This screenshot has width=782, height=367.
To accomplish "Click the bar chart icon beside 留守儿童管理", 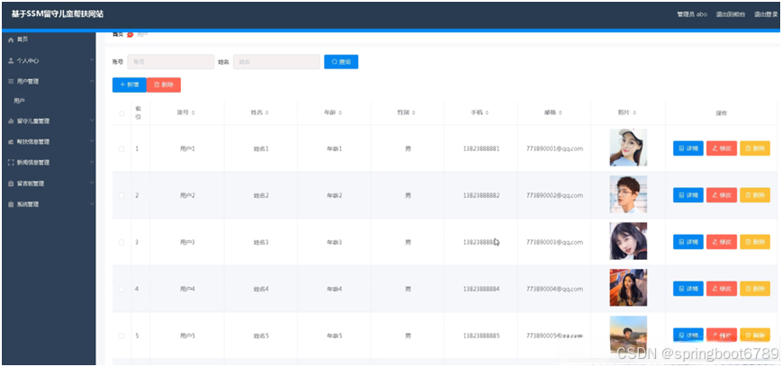I will point(11,121).
